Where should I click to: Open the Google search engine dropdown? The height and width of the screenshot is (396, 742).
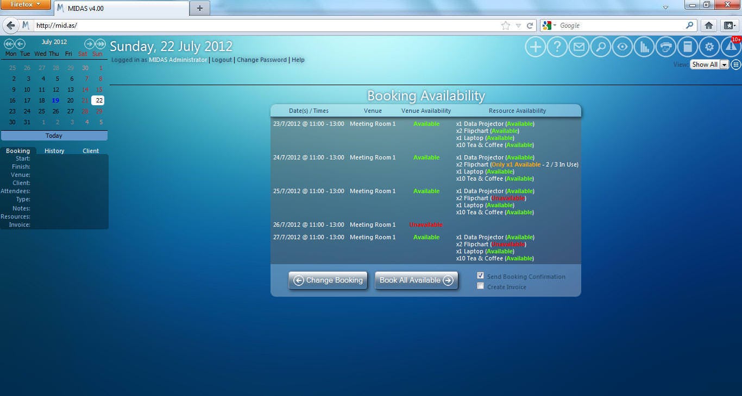pos(554,25)
